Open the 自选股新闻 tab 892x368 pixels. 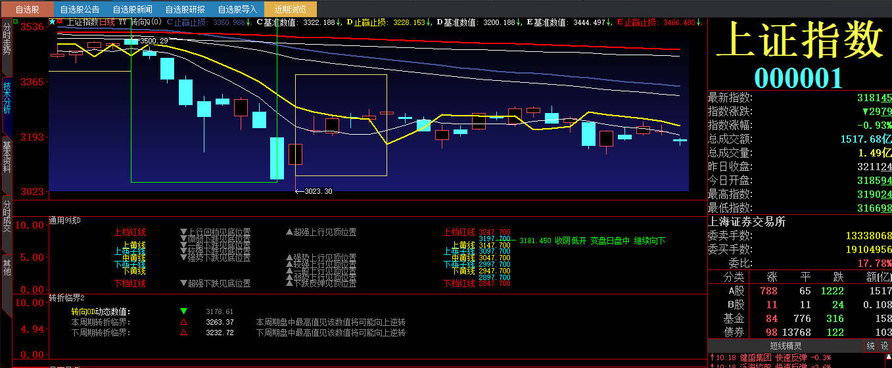tap(132, 9)
